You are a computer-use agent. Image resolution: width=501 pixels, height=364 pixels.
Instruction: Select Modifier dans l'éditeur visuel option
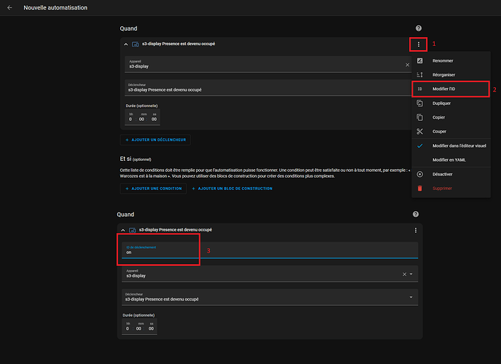point(459,146)
